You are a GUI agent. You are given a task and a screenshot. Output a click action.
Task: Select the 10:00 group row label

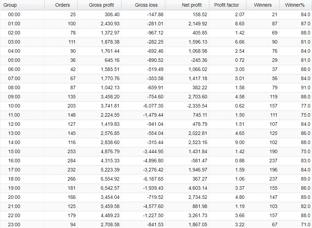pos(14,106)
